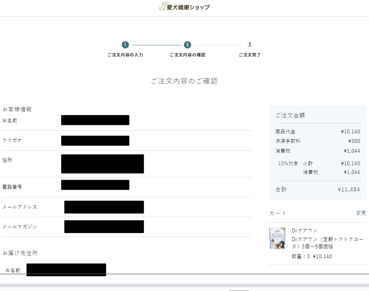Select the ご注文内容の確認 step label
This screenshot has height=291, width=369.
pos(187,55)
